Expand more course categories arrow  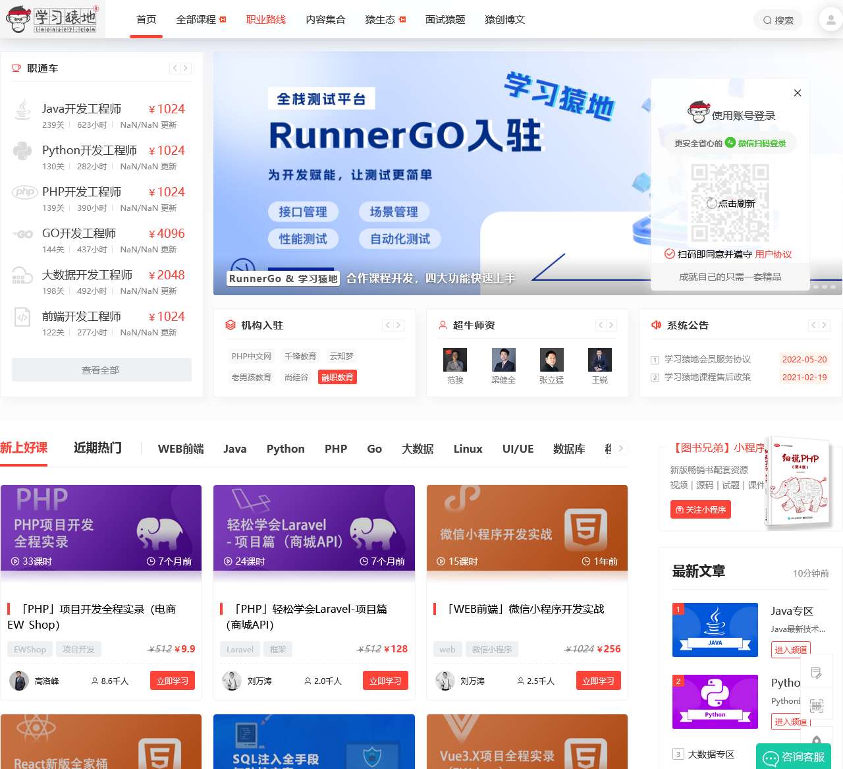[620, 448]
